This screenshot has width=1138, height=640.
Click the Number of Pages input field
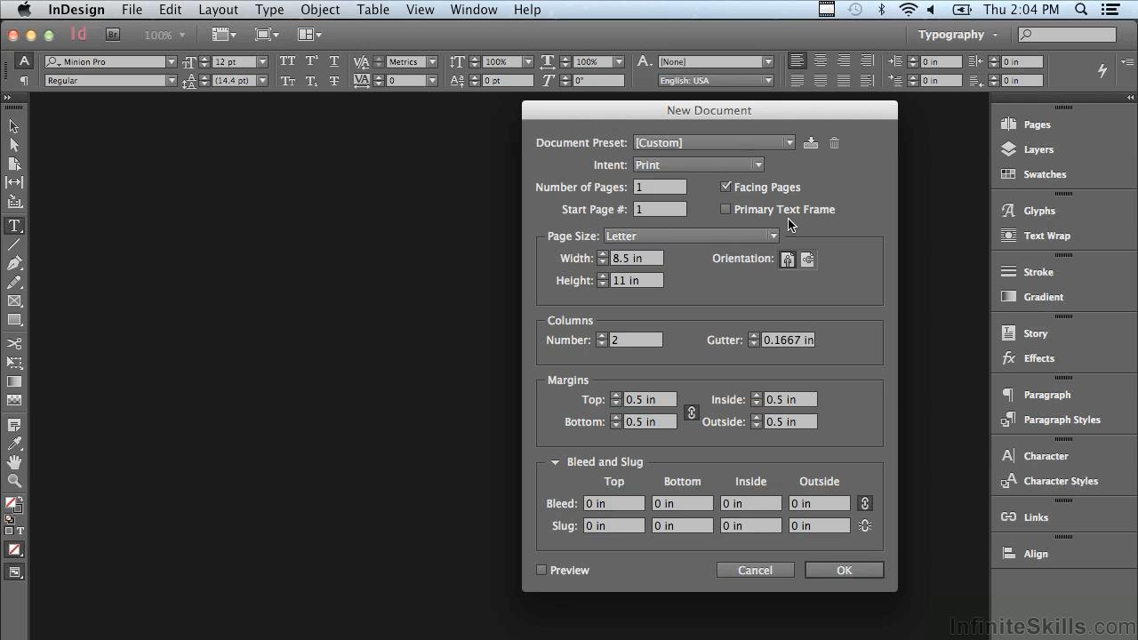point(660,187)
